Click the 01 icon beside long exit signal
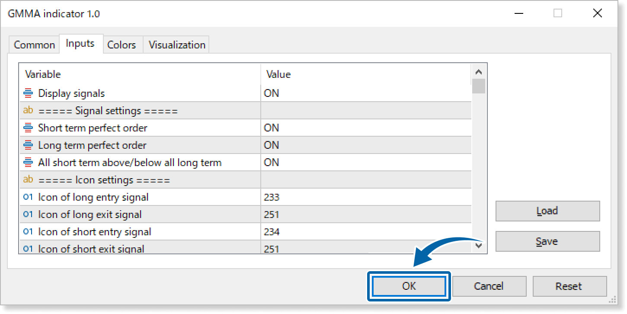Viewport: 627px width, 314px height. click(28, 214)
